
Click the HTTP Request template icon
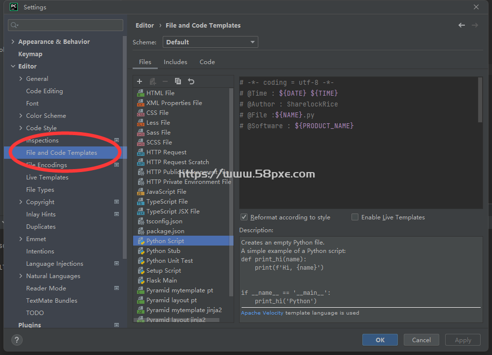tap(141, 152)
